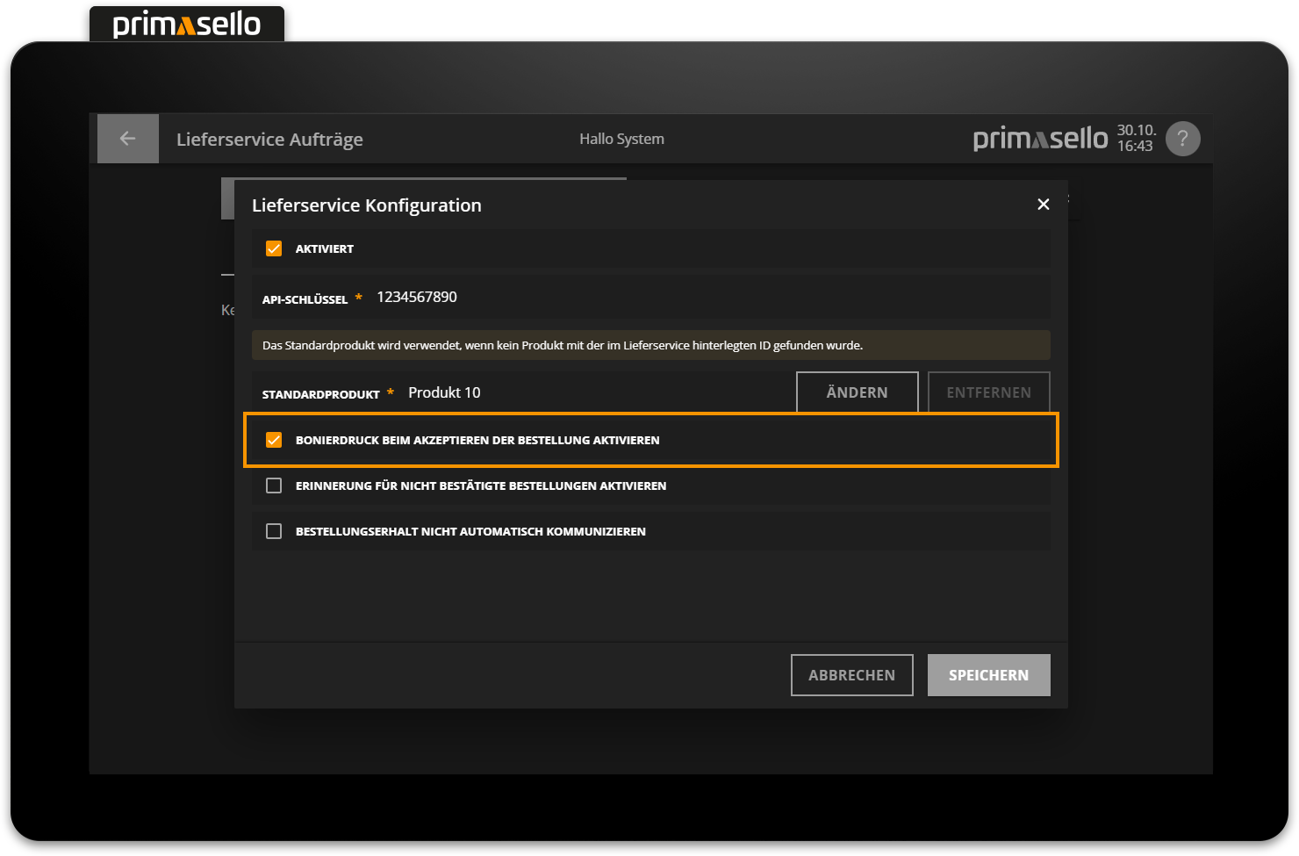Click the Hallo System greeting text

pos(621,138)
